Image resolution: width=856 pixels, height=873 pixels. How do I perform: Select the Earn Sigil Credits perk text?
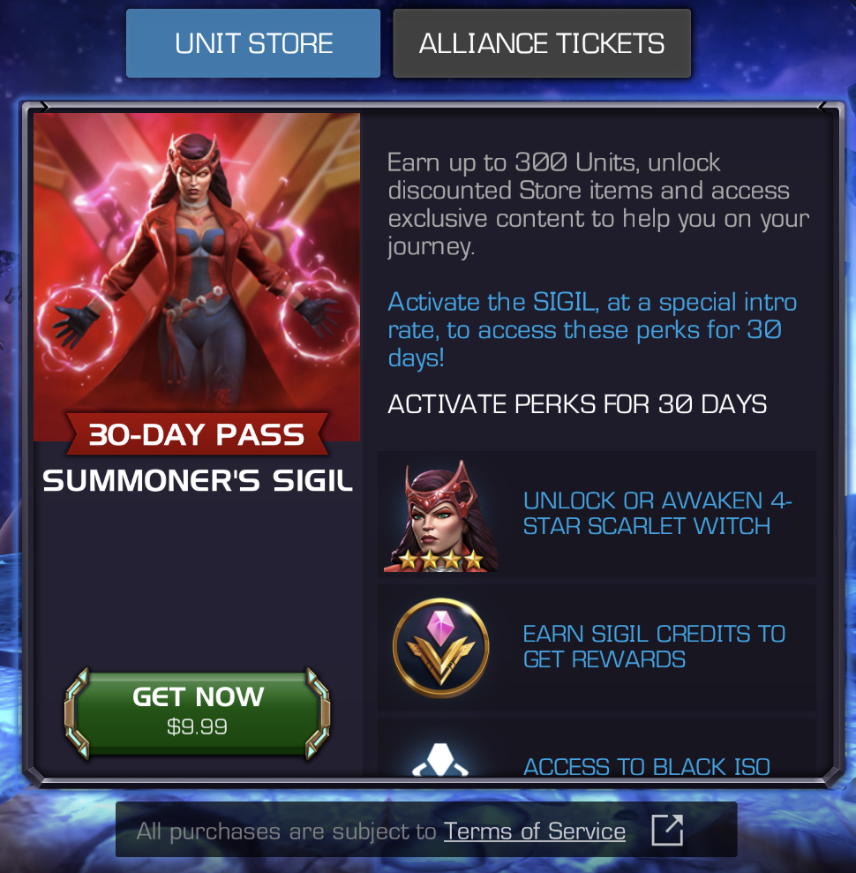click(x=654, y=646)
